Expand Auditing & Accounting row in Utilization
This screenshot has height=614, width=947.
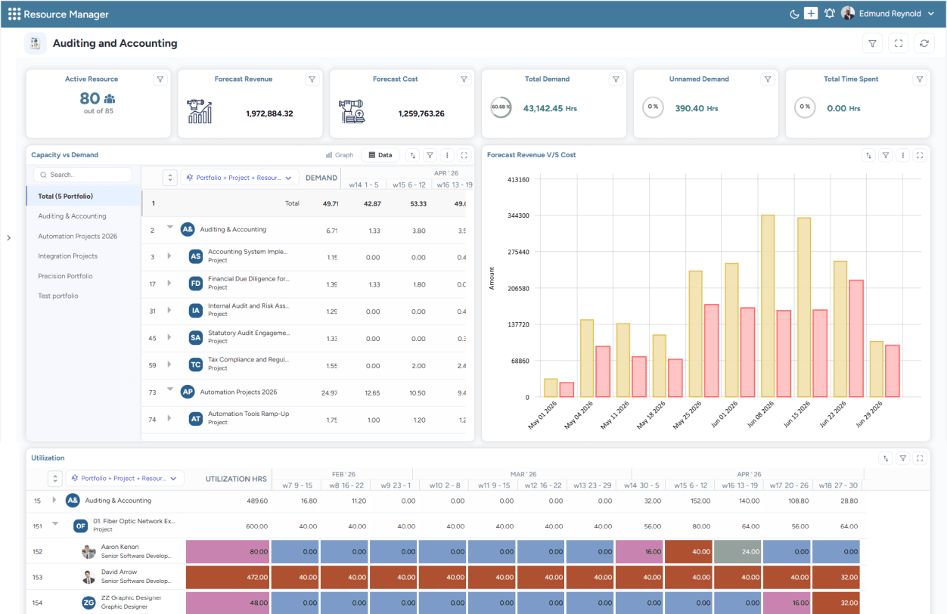tap(54, 501)
